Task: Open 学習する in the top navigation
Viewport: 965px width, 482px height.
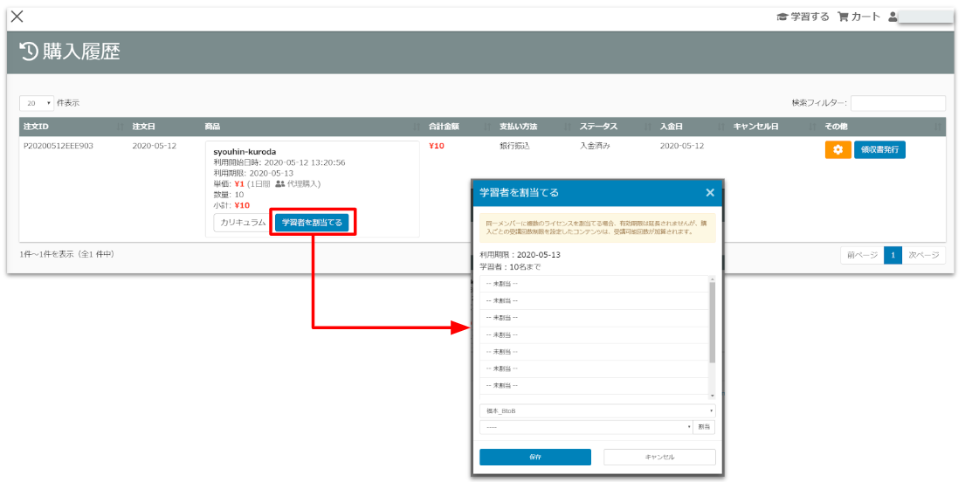Action: pos(803,17)
